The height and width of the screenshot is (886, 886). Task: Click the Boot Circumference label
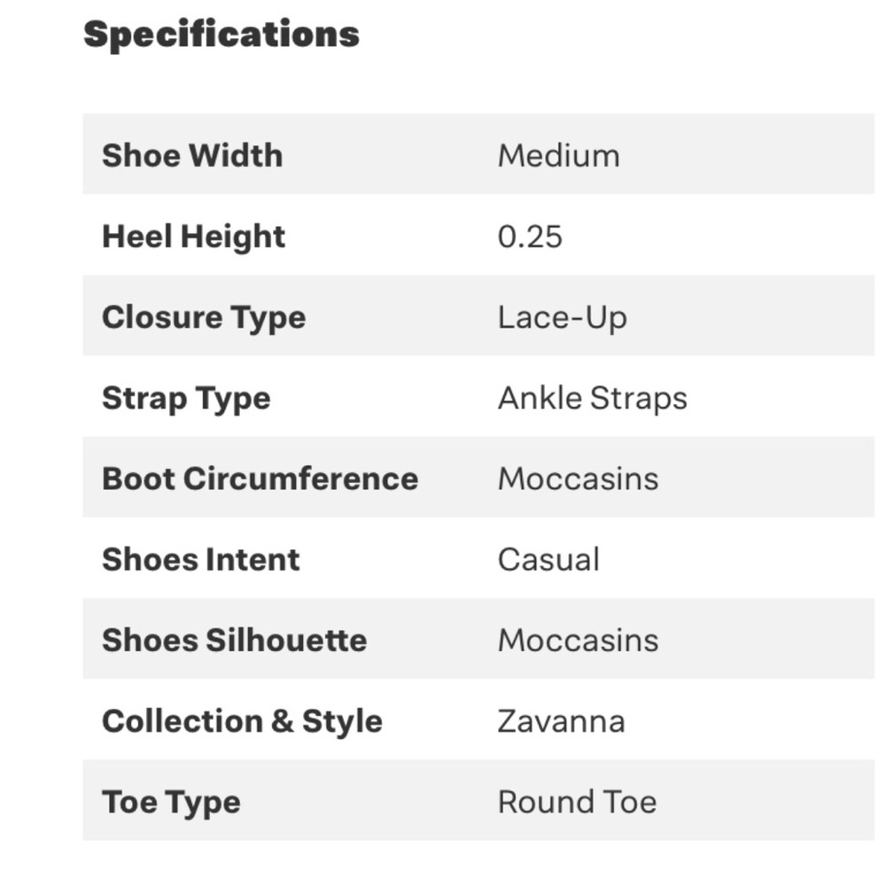click(260, 478)
